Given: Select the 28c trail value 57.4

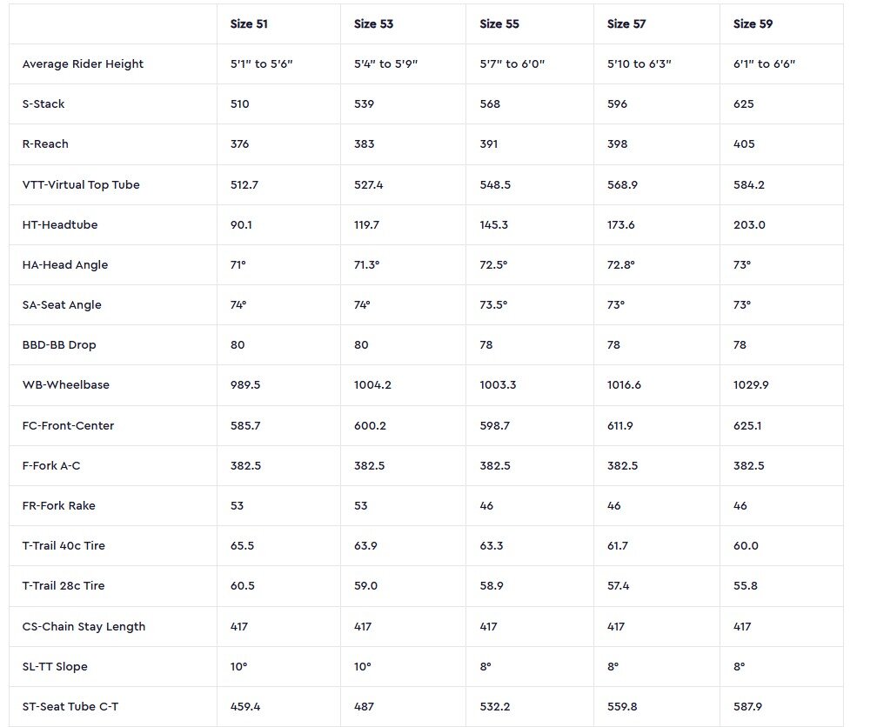Looking at the screenshot, I should click(618, 585).
